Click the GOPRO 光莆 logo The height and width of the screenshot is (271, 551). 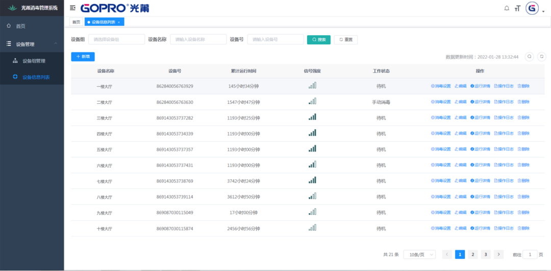click(x=115, y=8)
